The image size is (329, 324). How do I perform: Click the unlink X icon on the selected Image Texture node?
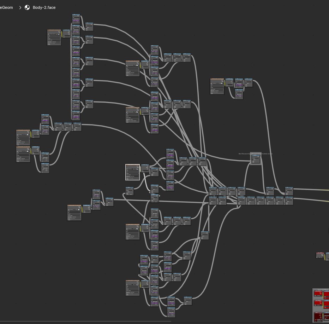(x=138, y=169)
